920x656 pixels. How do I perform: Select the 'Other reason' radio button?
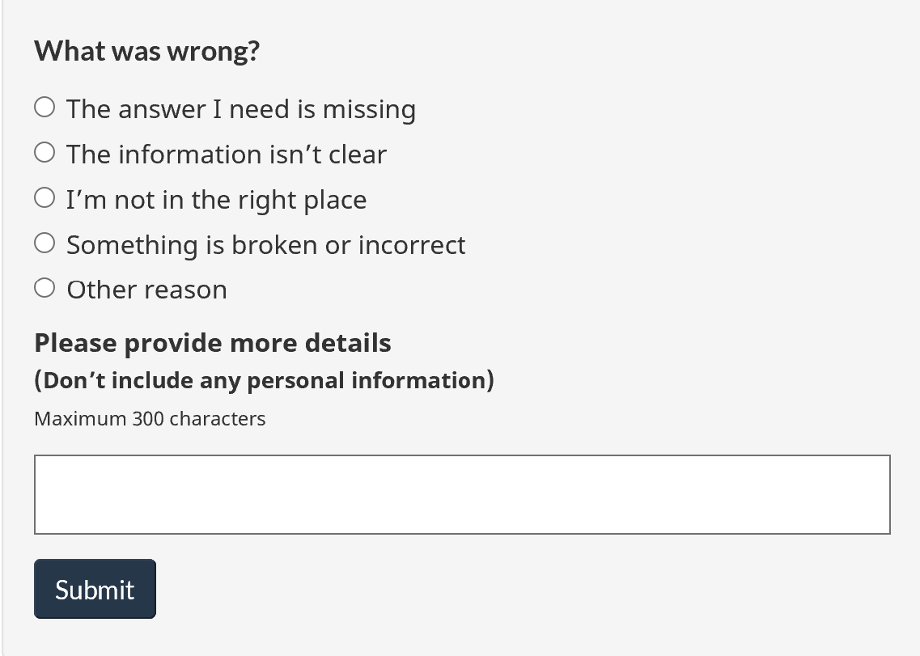point(45,288)
